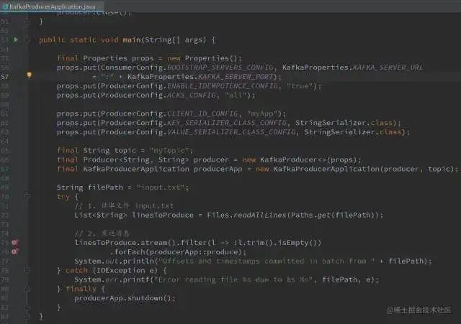Click the red gutter marker beside linesToProduce.stream()
The image size is (461, 324).
coord(14,243)
